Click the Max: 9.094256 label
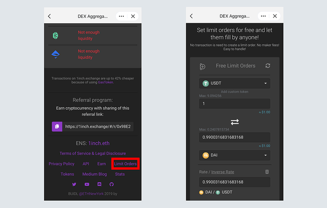The height and width of the screenshot is (208, 327). [x=210, y=96]
